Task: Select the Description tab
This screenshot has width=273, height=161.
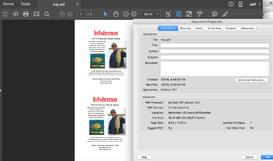Action: (x=168, y=28)
